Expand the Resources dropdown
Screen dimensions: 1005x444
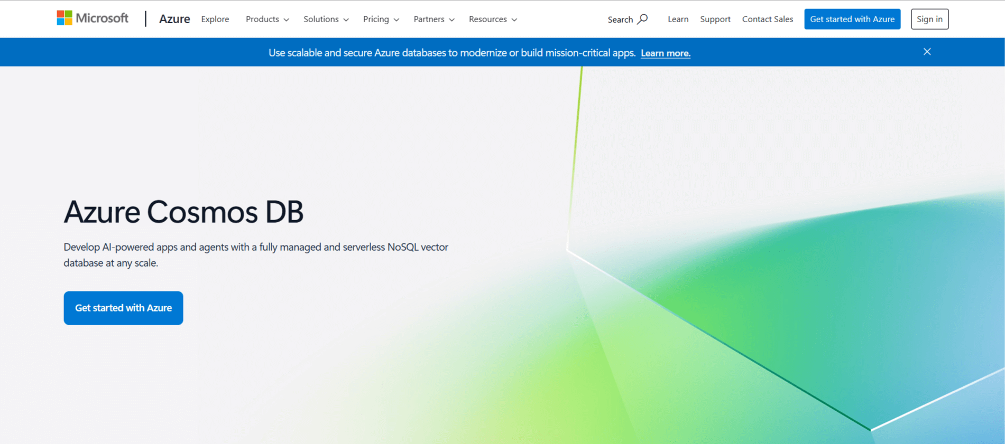[493, 19]
